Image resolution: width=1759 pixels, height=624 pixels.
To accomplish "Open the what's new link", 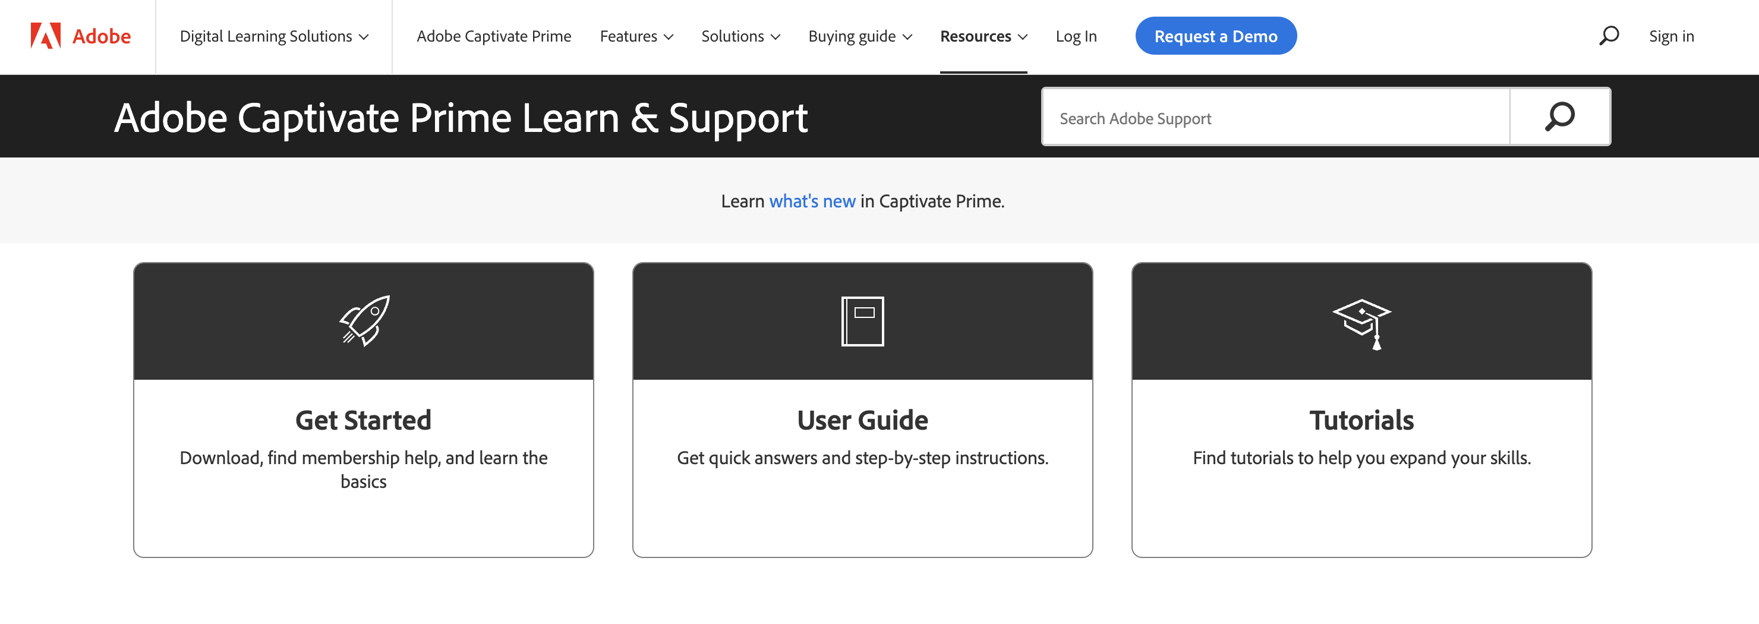I will (812, 201).
